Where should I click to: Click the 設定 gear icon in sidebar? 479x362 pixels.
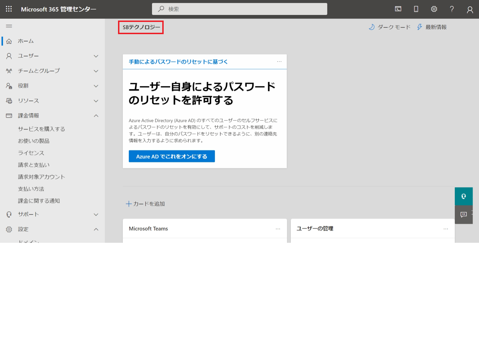[9, 229]
